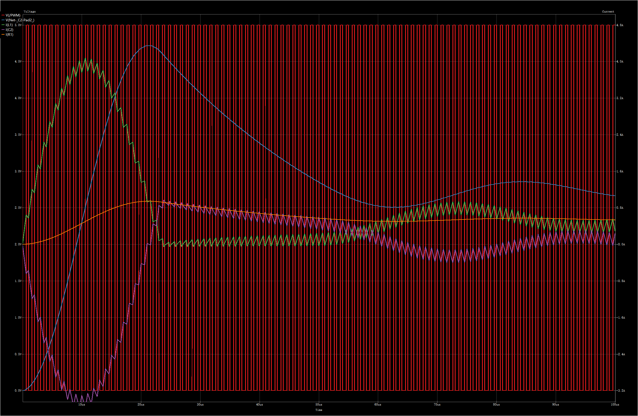The image size is (638, 416).
Task: Click the 10us tick label
Action: click(x=82, y=405)
